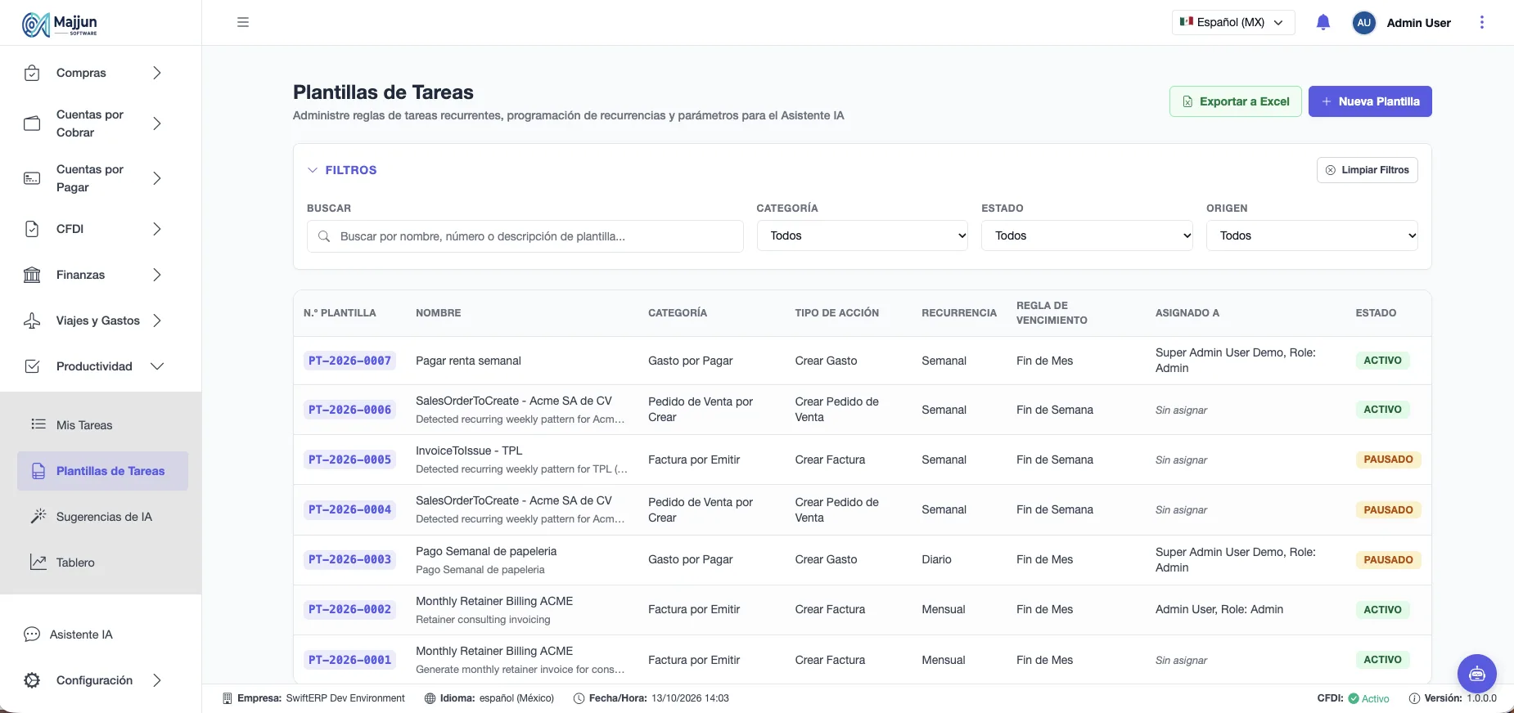The image size is (1514, 713).
Task: Click the Cuentas por Cobrar wallet icon
Action: point(32,123)
